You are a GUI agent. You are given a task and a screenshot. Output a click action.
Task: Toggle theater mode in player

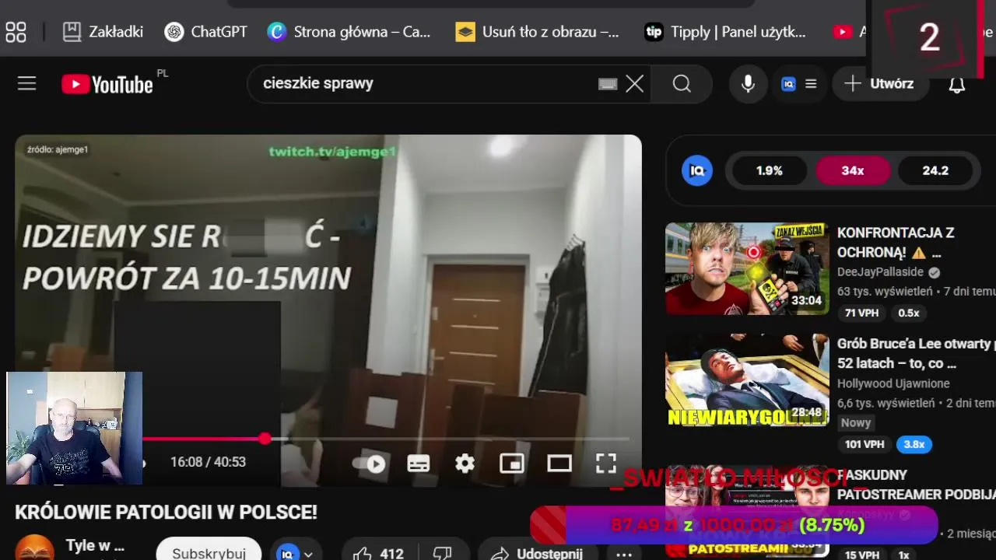pyautogui.click(x=559, y=464)
